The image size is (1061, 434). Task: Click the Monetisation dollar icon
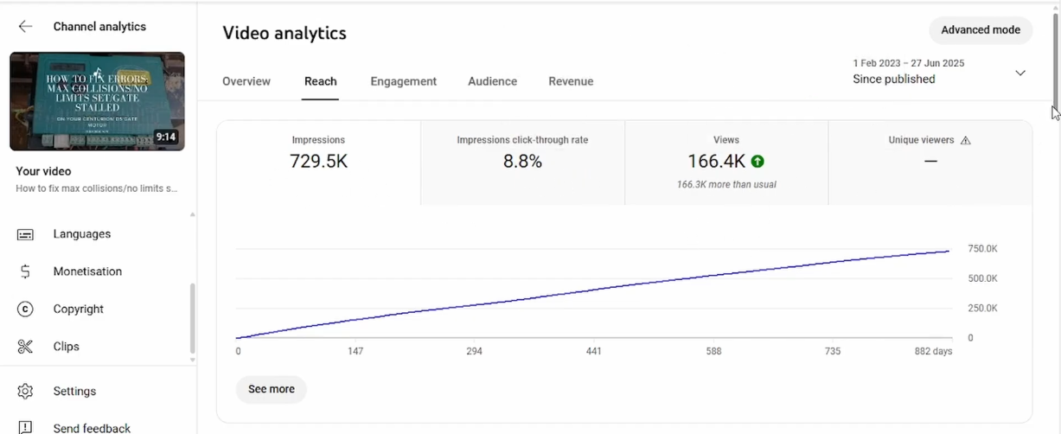point(25,271)
